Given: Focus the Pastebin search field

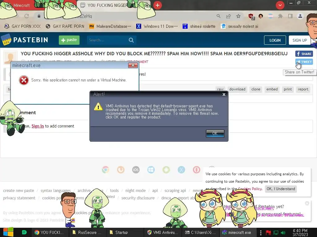Looking at the screenshot, I should pos(107,40).
